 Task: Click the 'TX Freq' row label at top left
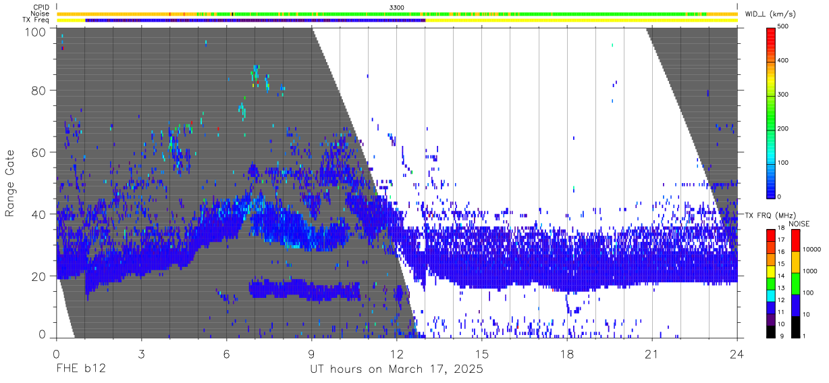click(37, 20)
